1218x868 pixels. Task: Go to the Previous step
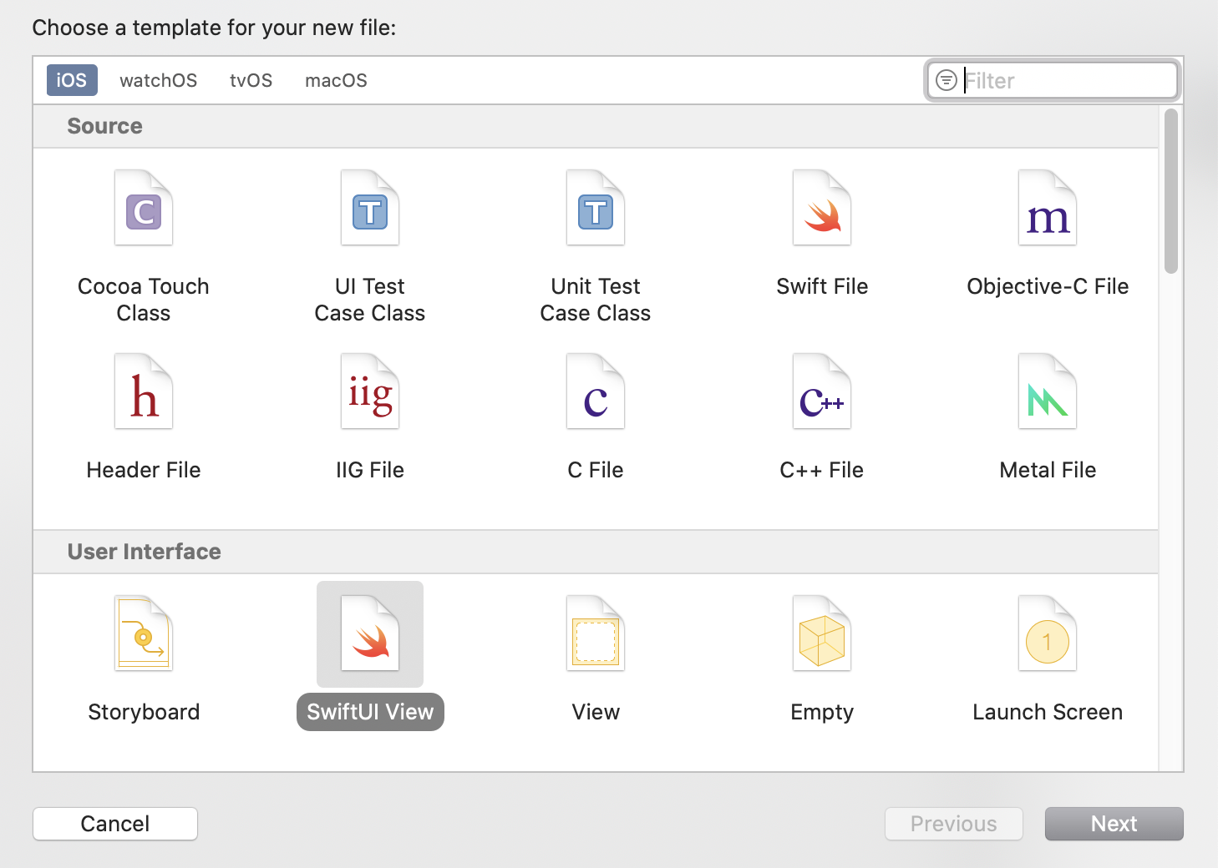click(x=954, y=824)
